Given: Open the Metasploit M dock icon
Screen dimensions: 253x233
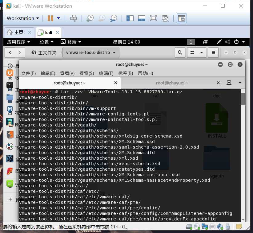Looking at the screenshot, I should 10,110.
